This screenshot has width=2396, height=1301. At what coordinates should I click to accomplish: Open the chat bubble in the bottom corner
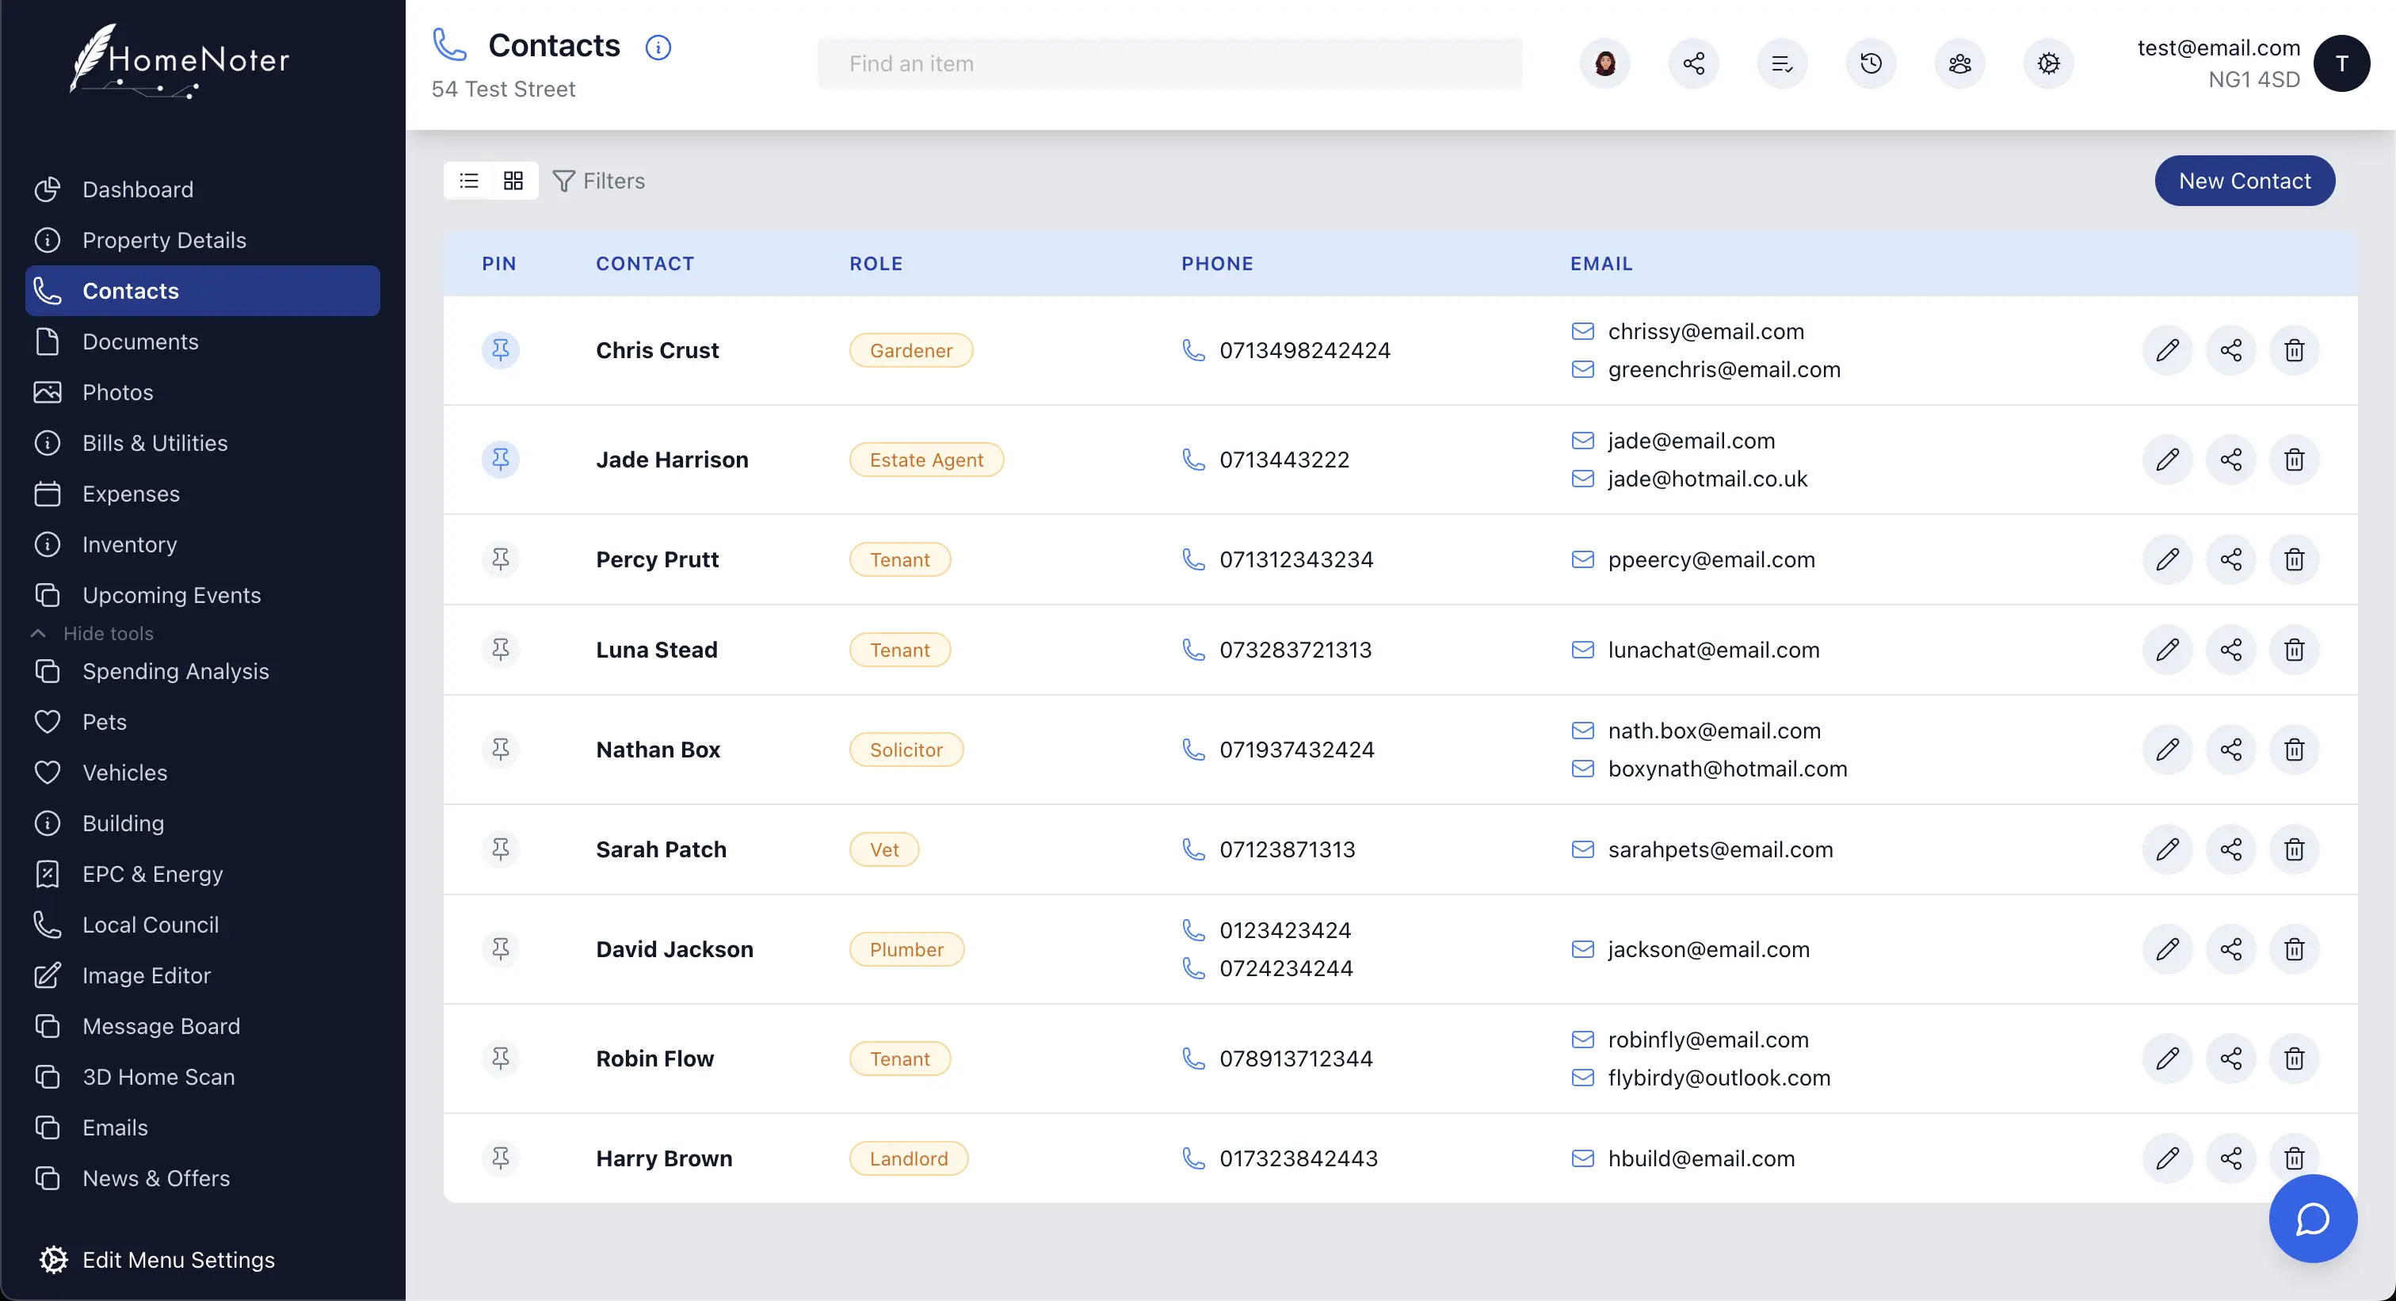[x=2312, y=1219]
